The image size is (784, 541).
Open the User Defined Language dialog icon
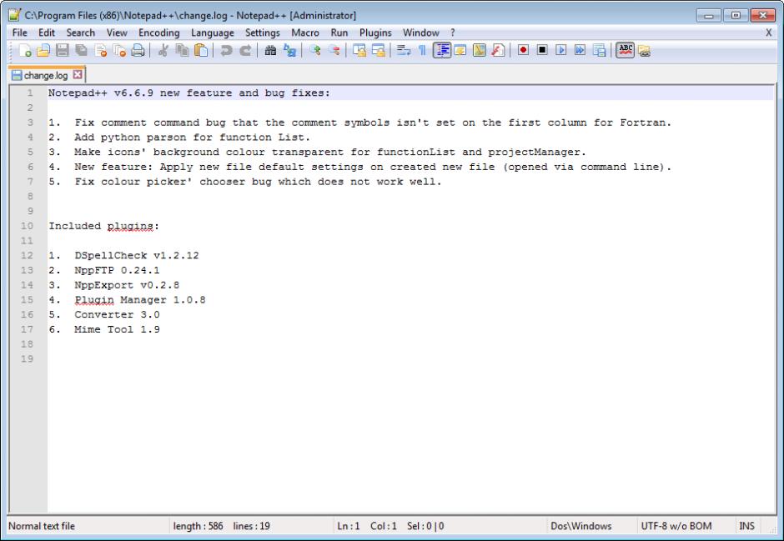[460, 51]
